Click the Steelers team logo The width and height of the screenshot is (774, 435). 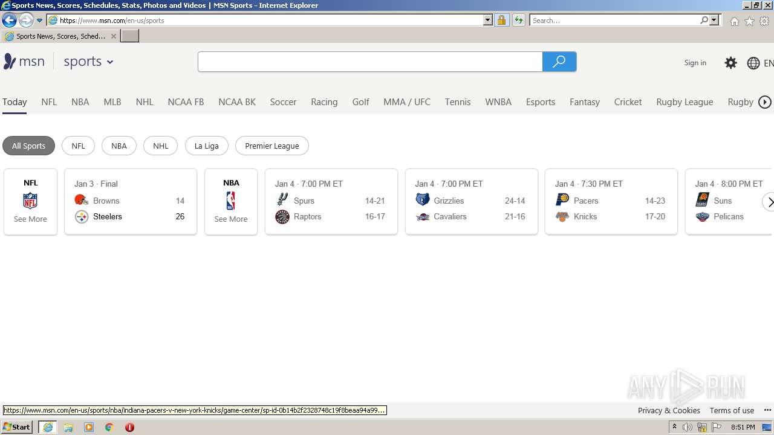pyautogui.click(x=82, y=216)
